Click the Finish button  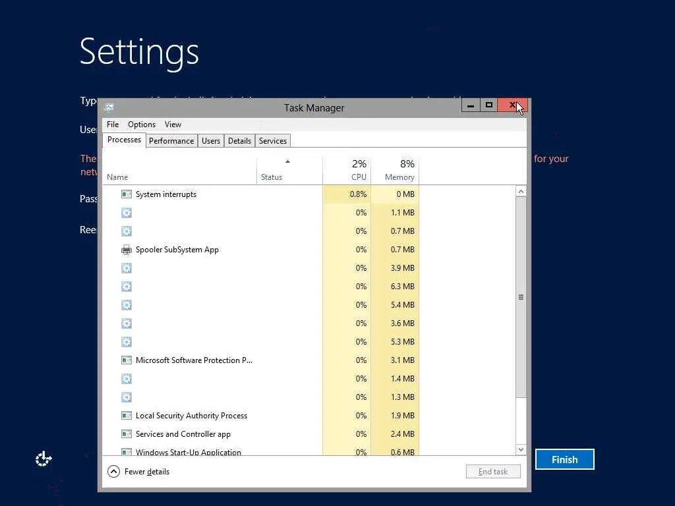coord(564,459)
